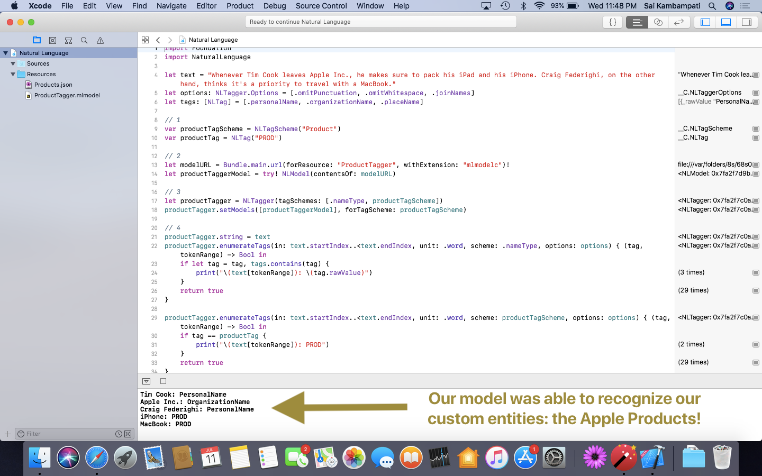The image size is (762, 476).
Task: Open the Source Control menu
Action: point(321,6)
